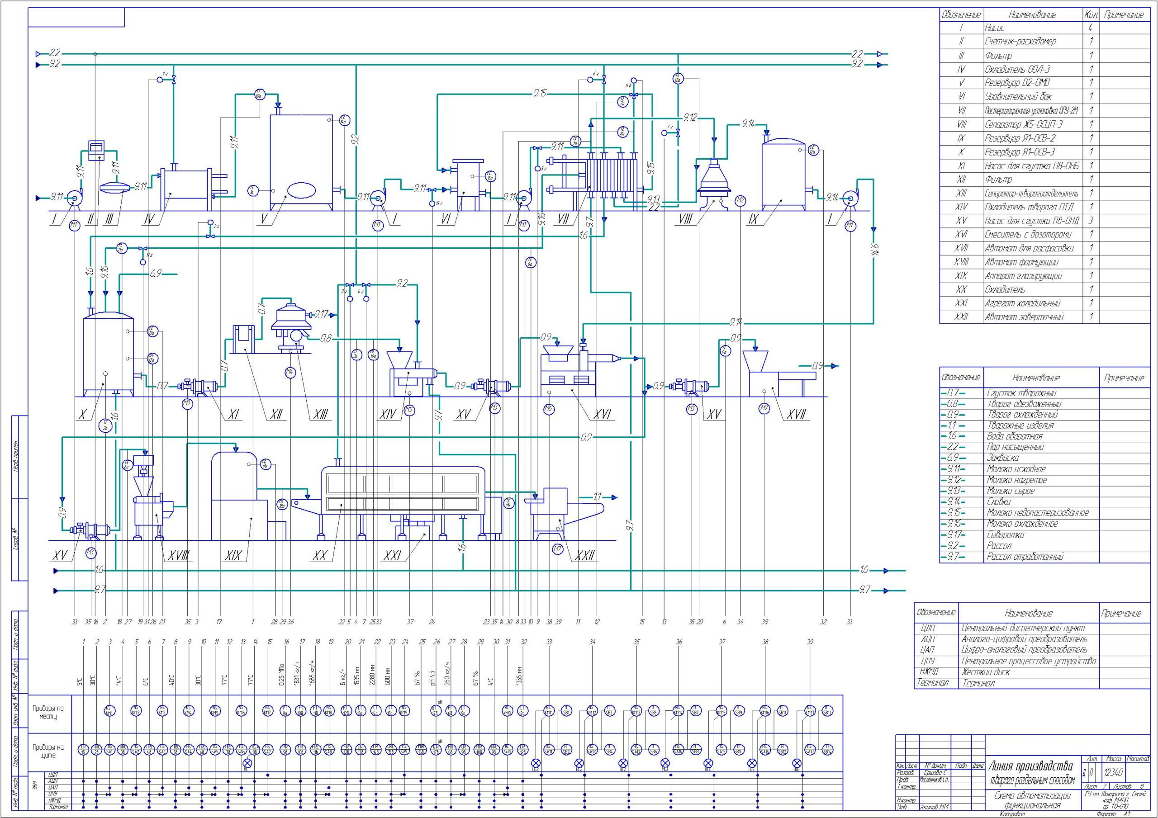Click the 'Счетчик-расходомер' row in equipment table
Image resolution: width=1158 pixels, height=818 pixels.
1044,41
